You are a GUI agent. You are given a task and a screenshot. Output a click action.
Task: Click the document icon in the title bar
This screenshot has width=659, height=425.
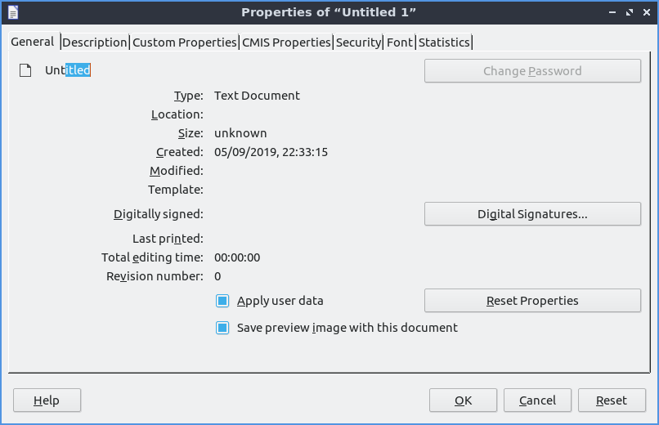coord(12,12)
